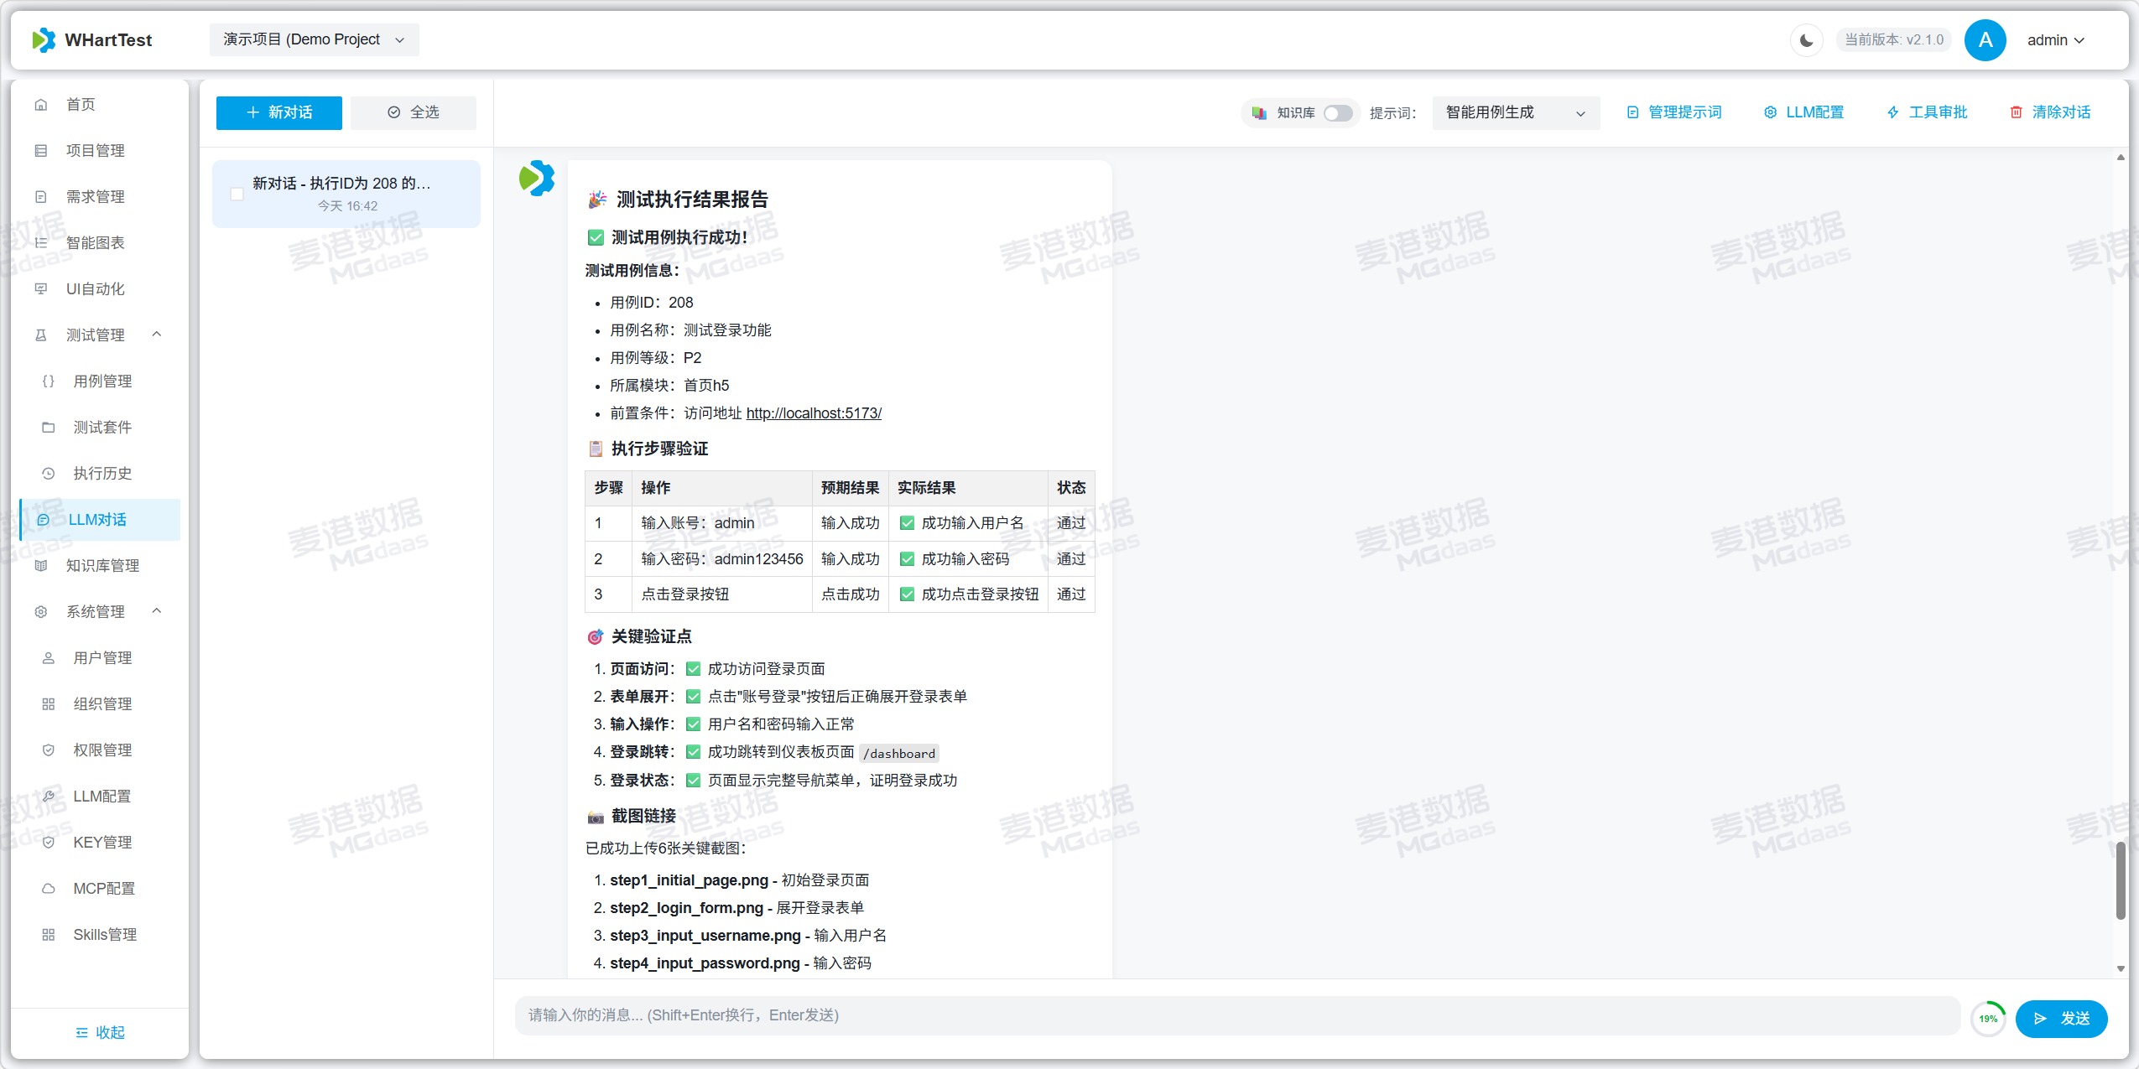Click 全选 to select all conversations
Image resolution: width=2139 pixels, height=1069 pixels.
click(x=414, y=112)
